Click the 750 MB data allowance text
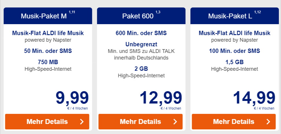 coord(48,62)
